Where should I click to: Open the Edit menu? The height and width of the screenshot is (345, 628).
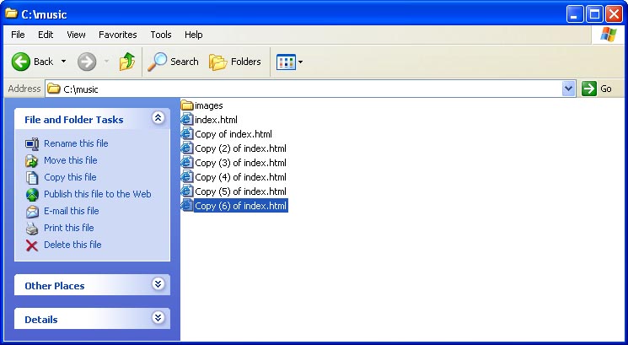[46, 35]
